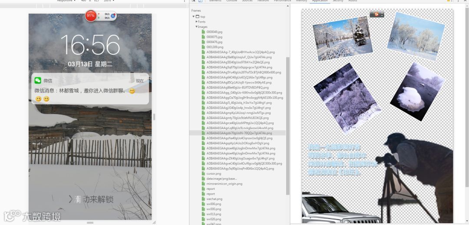Click the frame icon next to top

point(198,17)
